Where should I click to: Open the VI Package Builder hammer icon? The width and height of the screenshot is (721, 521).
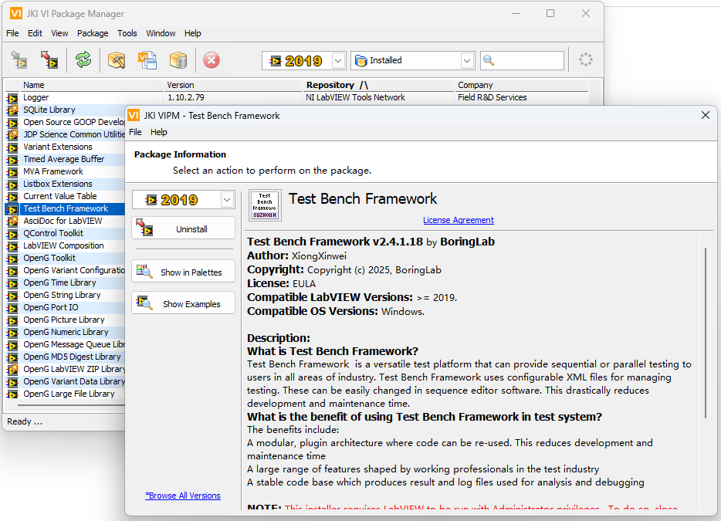pyautogui.click(x=117, y=60)
